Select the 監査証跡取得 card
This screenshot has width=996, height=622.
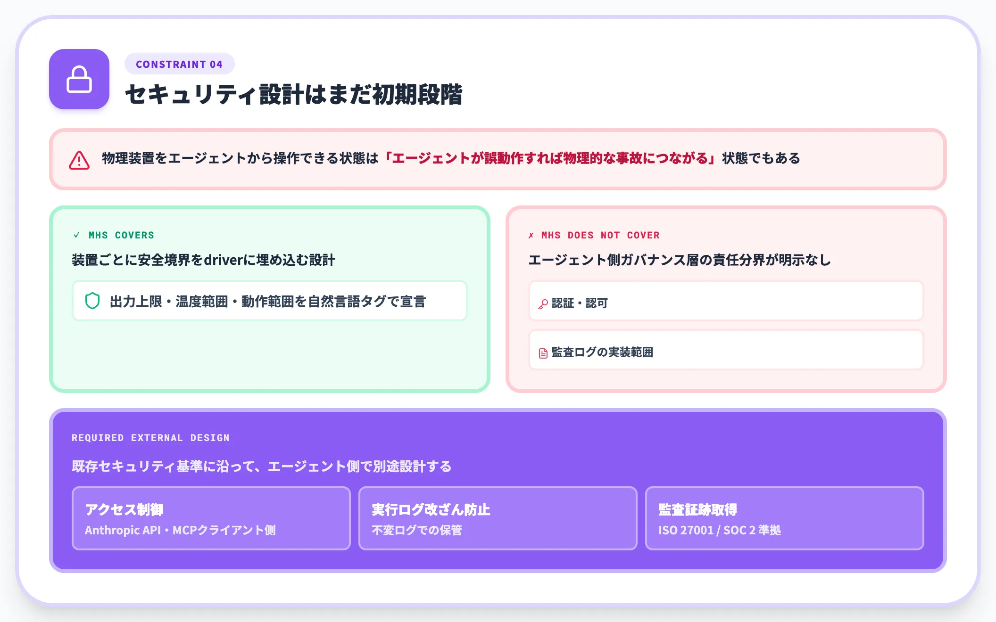pyautogui.click(x=785, y=518)
